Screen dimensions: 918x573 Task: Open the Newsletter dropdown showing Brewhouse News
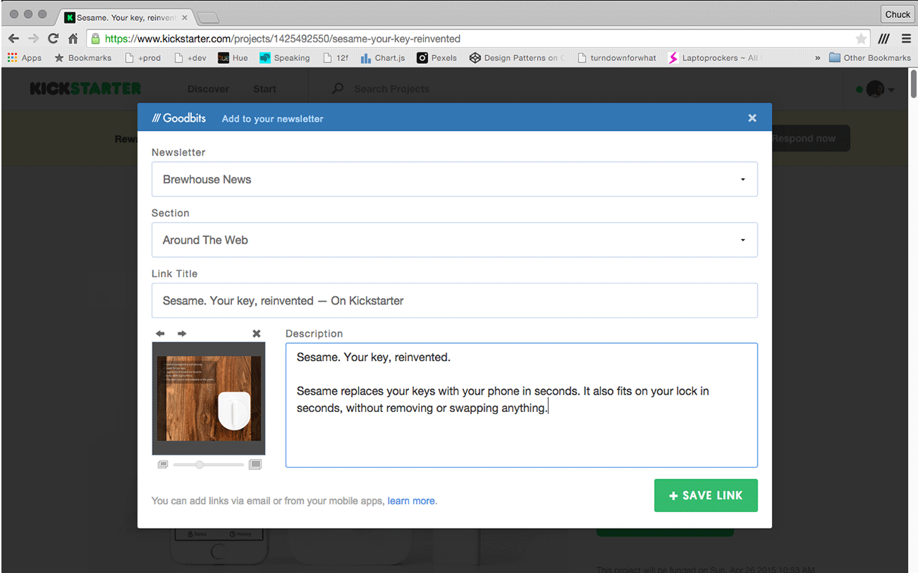pos(455,179)
